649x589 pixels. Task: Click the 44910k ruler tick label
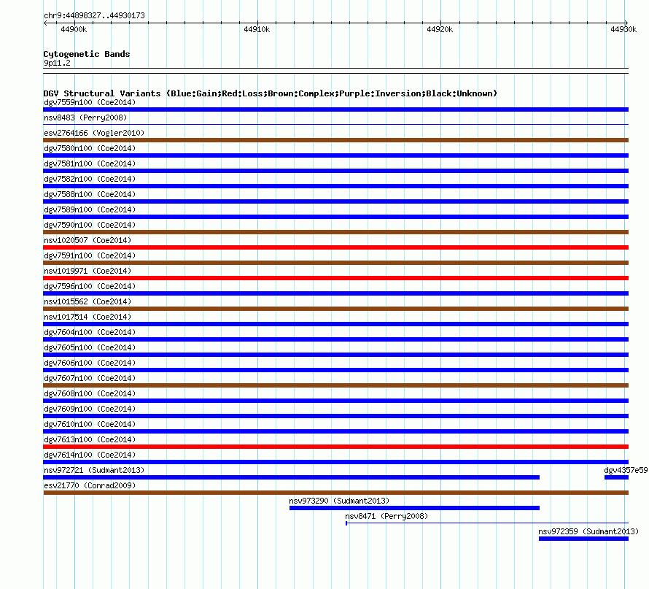pyautogui.click(x=257, y=29)
